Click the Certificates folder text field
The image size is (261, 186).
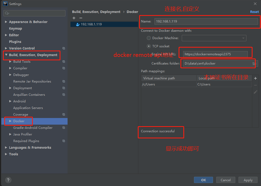pos(217,63)
